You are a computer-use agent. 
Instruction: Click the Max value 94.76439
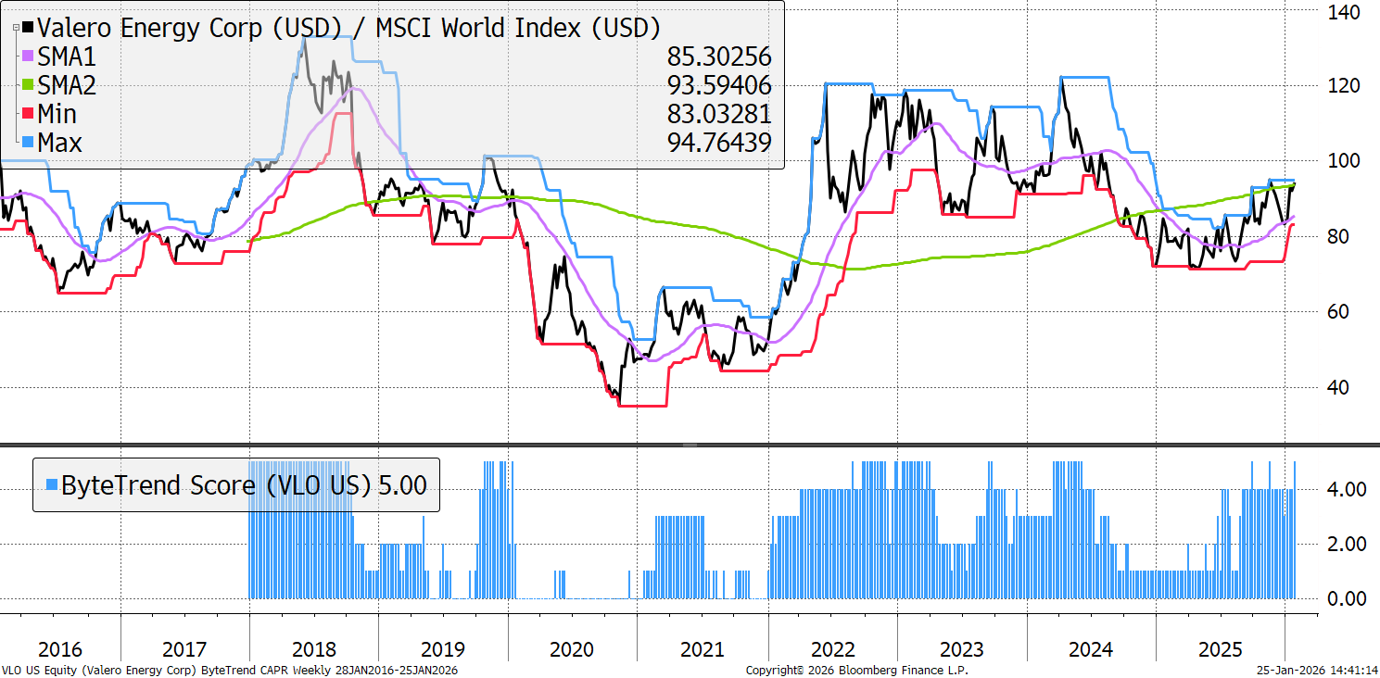coord(719,144)
